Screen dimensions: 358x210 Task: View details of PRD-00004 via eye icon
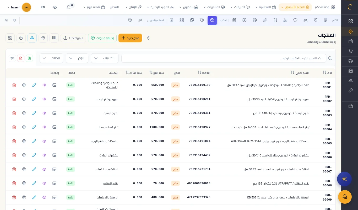(44, 127)
